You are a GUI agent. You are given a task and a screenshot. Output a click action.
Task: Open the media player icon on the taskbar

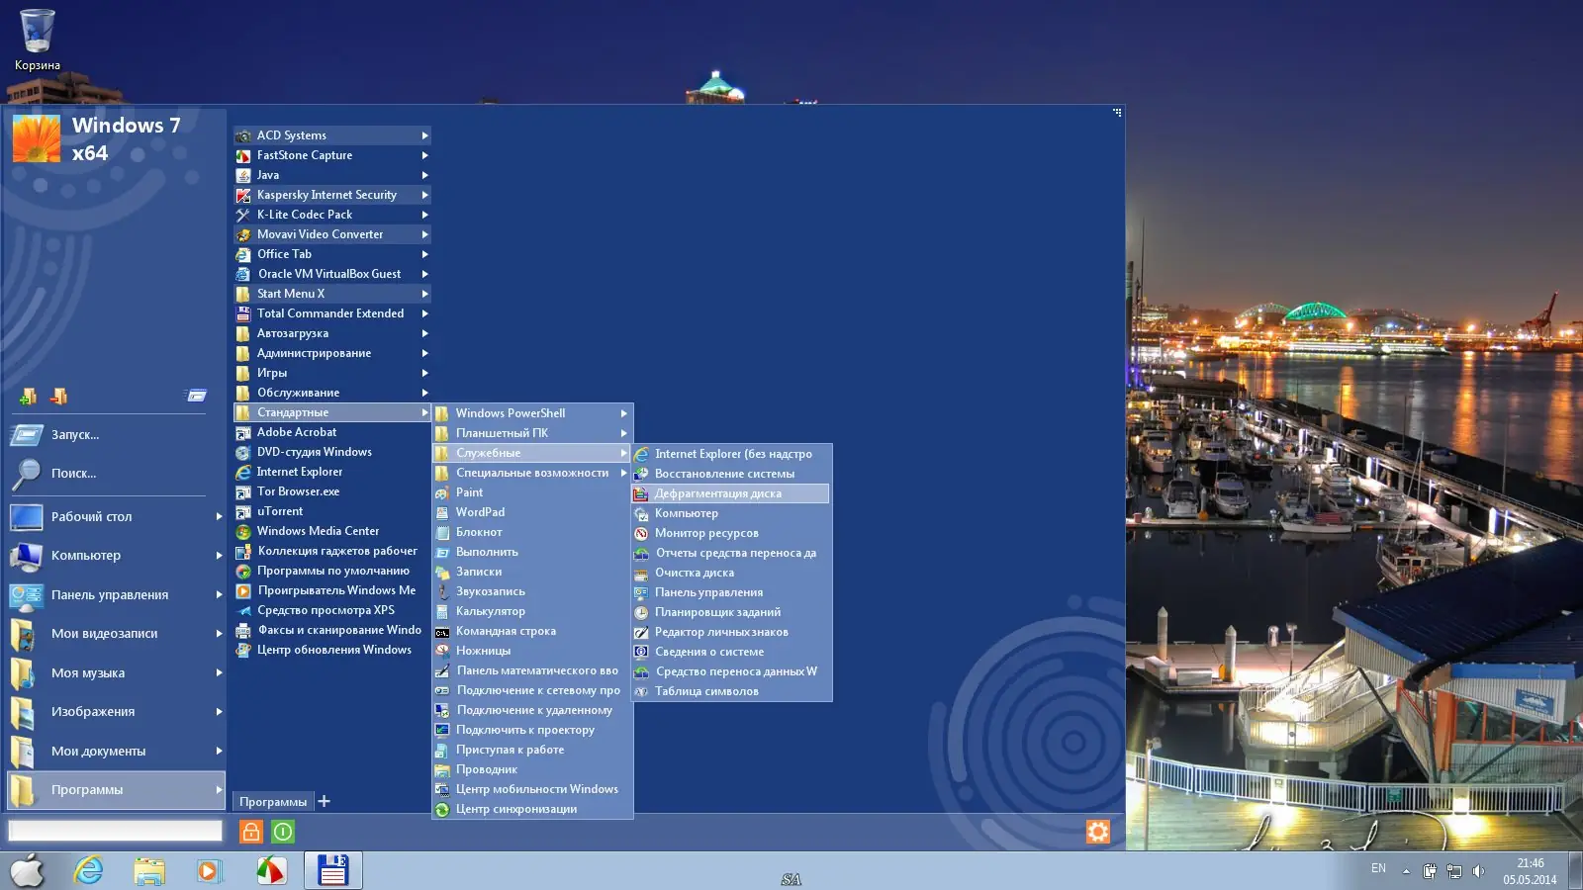tap(209, 870)
